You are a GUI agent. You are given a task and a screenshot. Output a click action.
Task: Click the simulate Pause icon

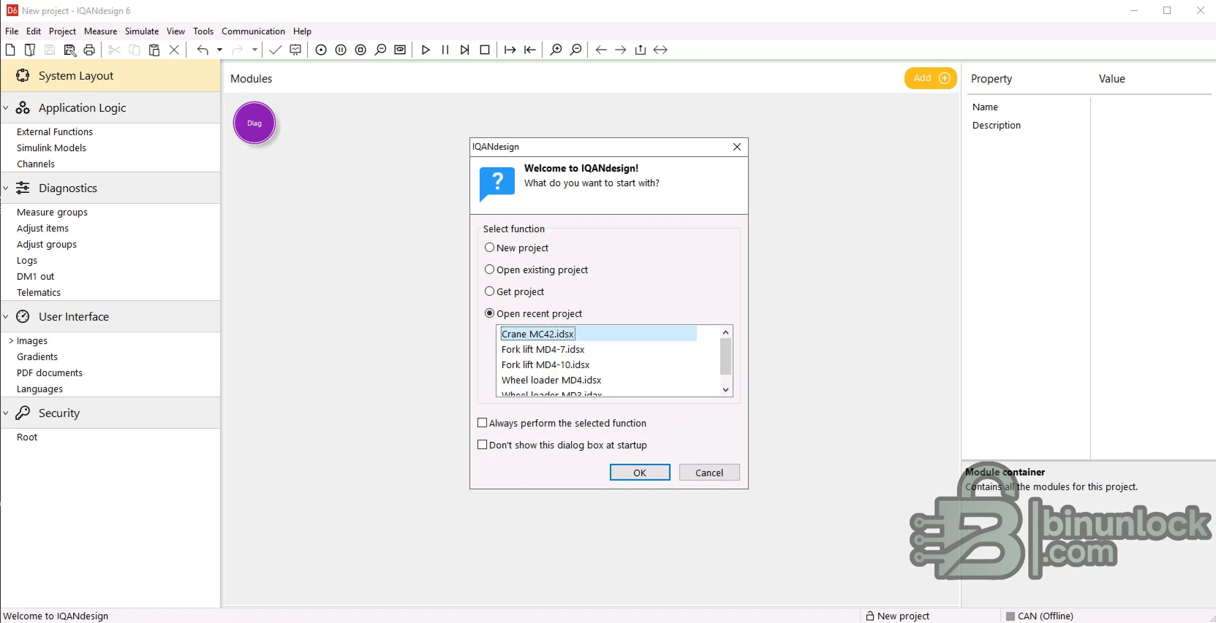coord(445,50)
